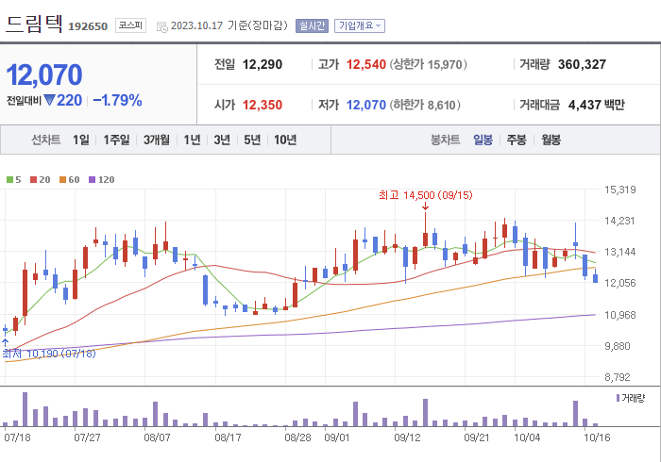The image size is (661, 462).
Task: Click the green 5-day moving average swatch
Action: point(9,180)
